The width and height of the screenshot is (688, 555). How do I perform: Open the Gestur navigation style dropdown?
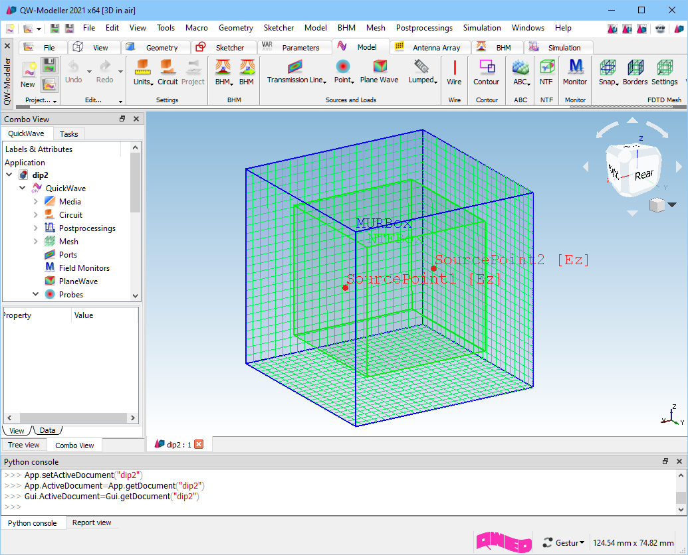tap(564, 543)
